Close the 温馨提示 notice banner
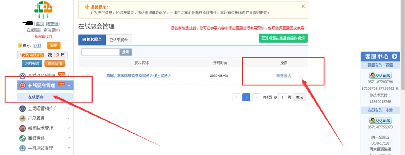The height and width of the screenshot is (155, 405). click(x=303, y=6)
